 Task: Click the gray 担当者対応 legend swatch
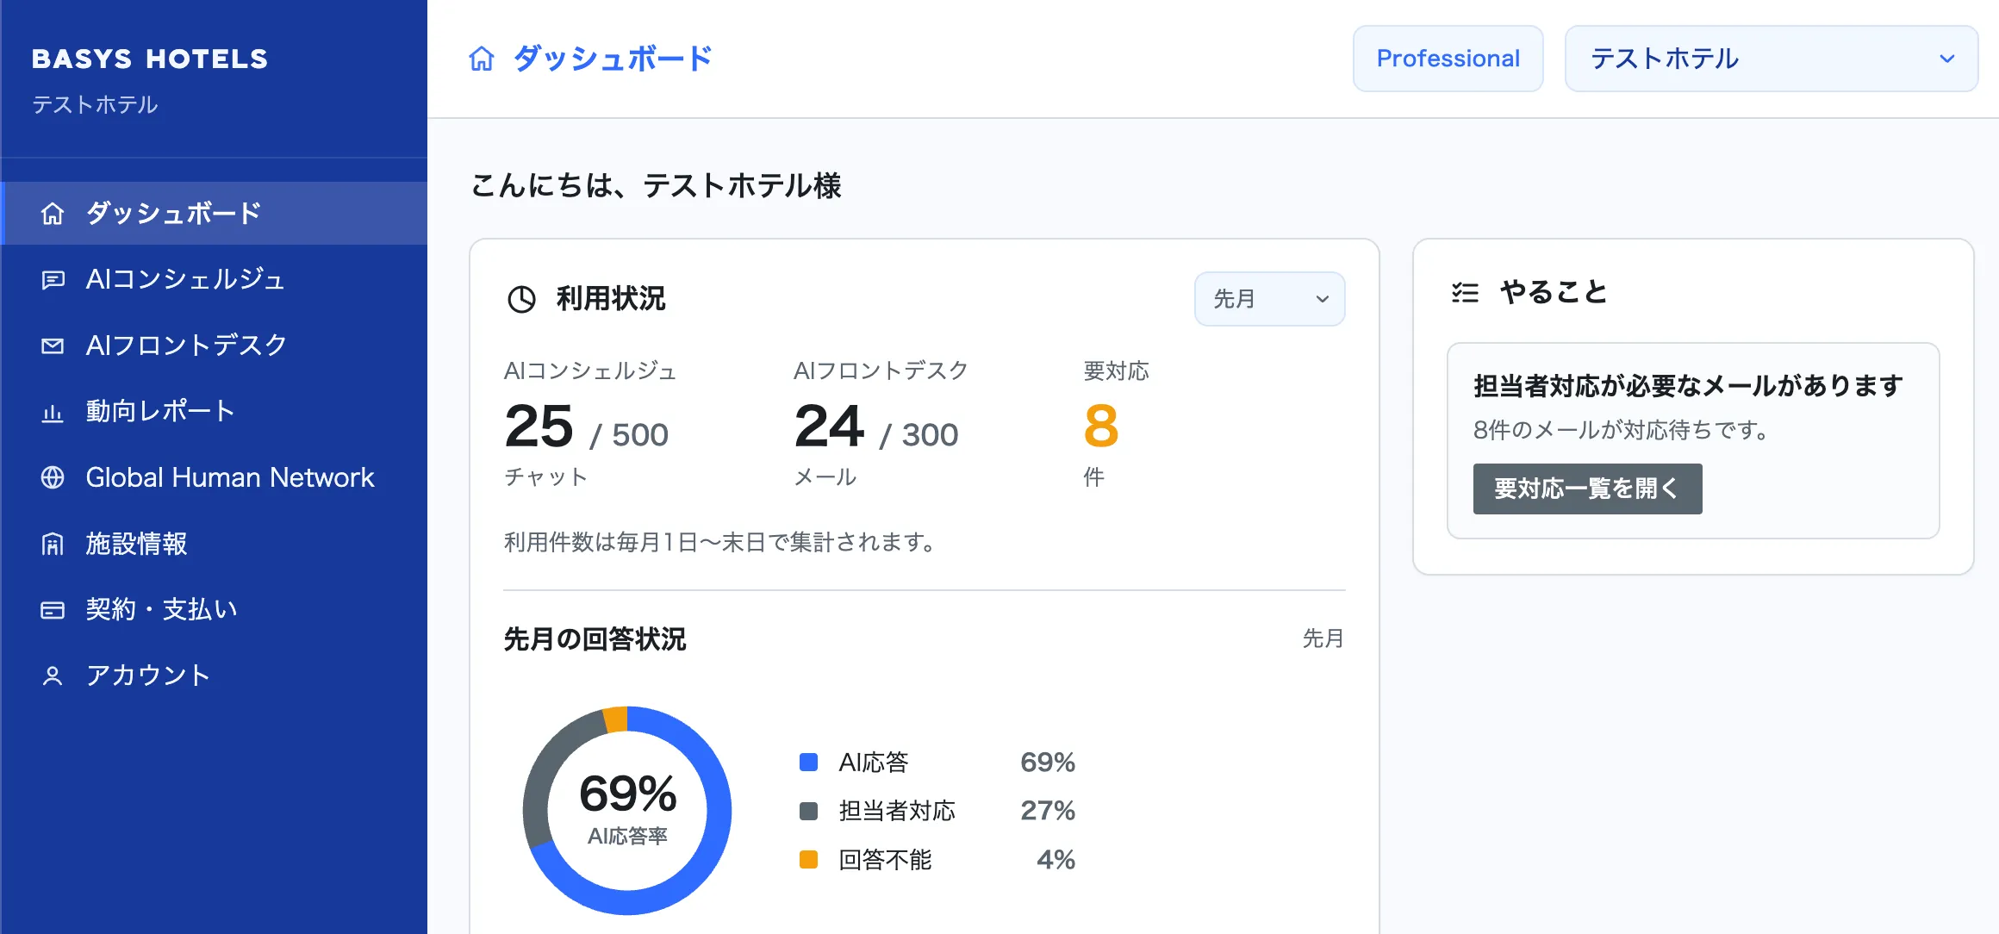coord(808,811)
